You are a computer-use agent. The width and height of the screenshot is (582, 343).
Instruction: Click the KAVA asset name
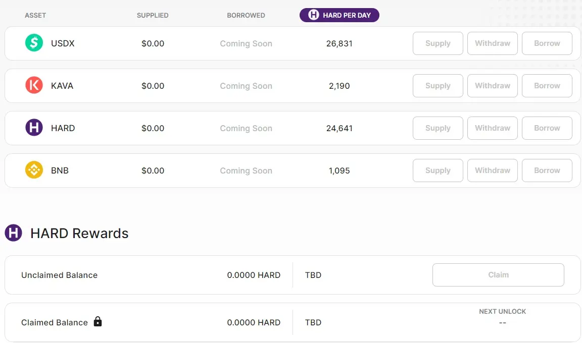[62, 86]
